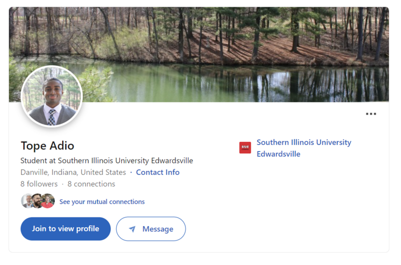This screenshot has width=401, height=265.
Task: Click the red SIUE school logo
Action: click(245, 148)
